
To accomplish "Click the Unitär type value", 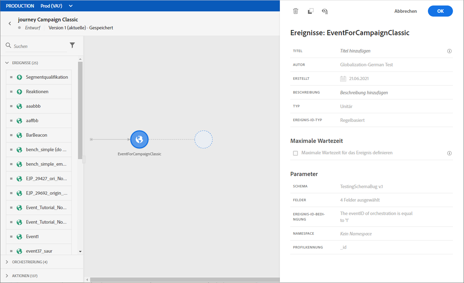I will pyautogui.click(x=346, y=106).
